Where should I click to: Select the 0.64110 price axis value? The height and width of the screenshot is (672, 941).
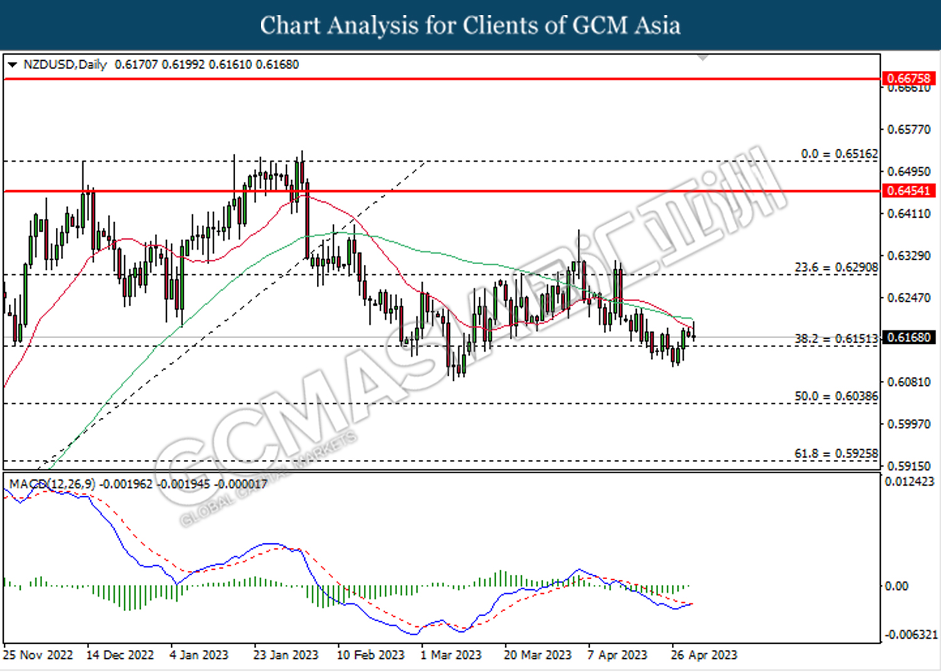coord(909,214)
